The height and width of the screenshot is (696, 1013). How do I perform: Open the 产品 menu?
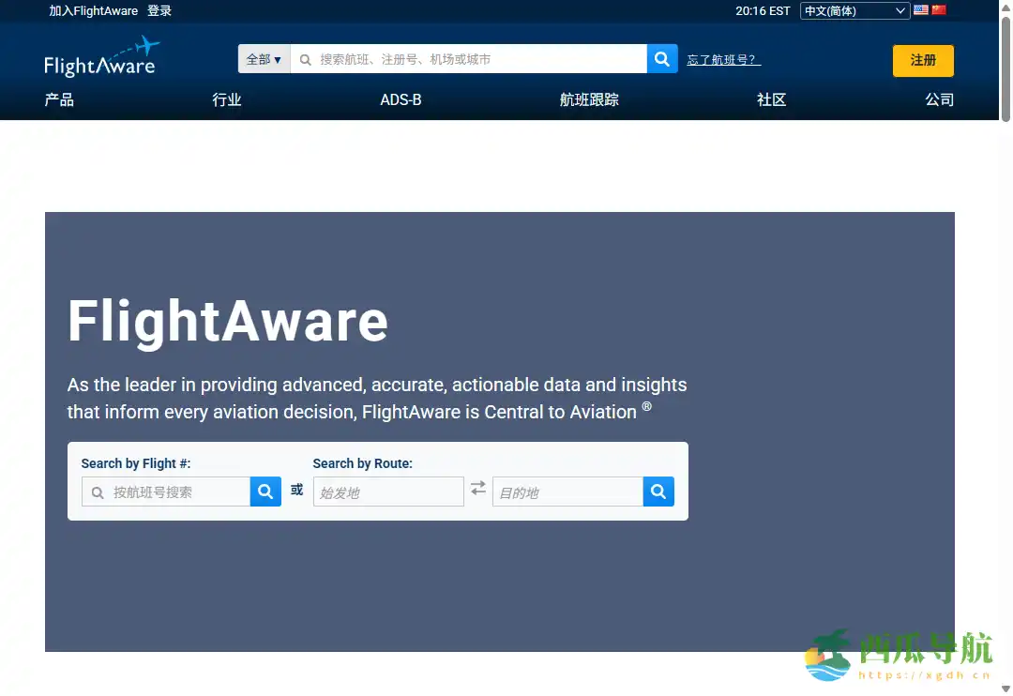(x=59, y=99)
